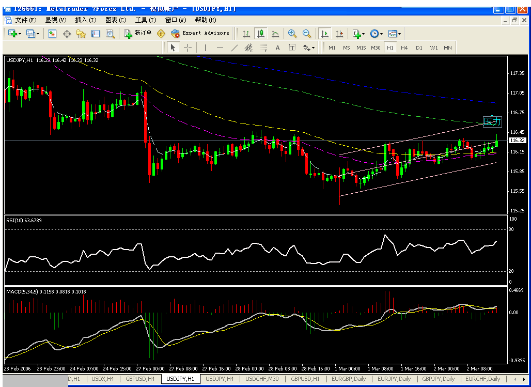Click the Zoom In magnifier icon
This screenshot has height=387, width=531.
click(x=292, y=34)
